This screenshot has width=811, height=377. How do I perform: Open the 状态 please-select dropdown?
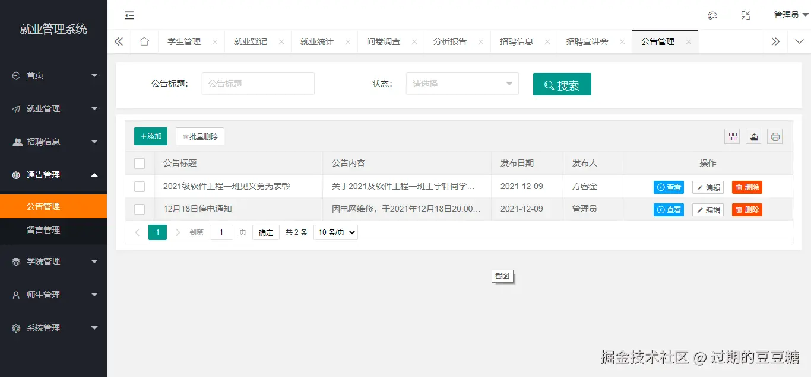[x=462, y=84]
